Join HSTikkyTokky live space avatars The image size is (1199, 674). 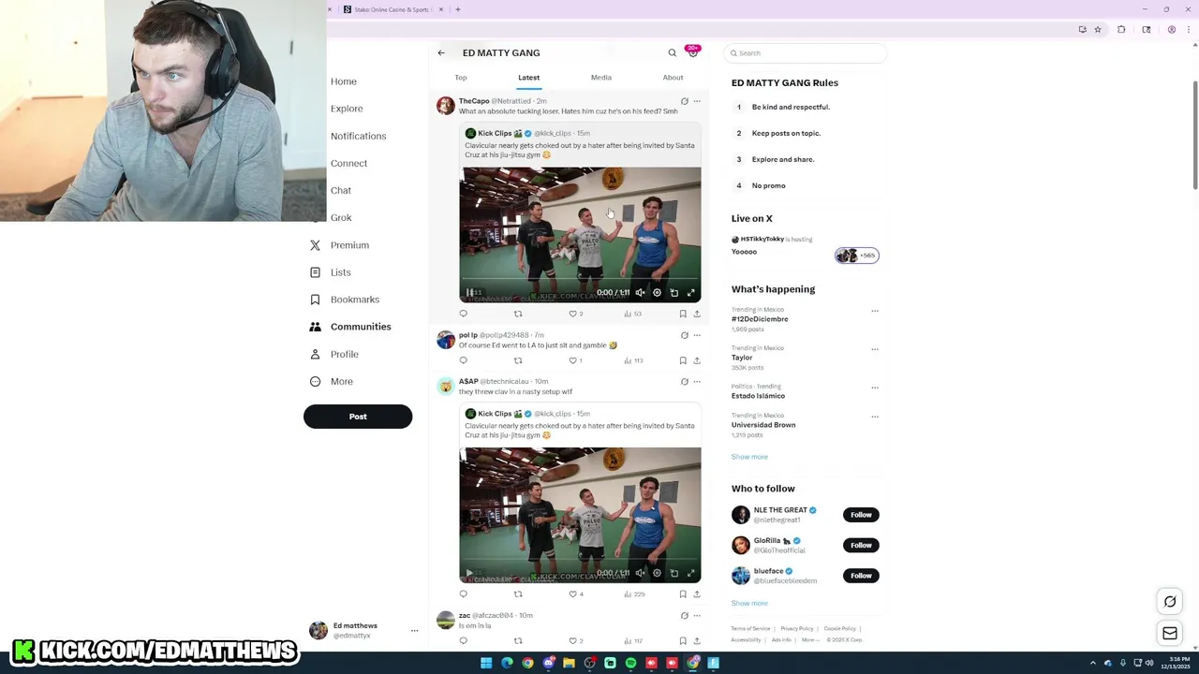tap(856, 256)
